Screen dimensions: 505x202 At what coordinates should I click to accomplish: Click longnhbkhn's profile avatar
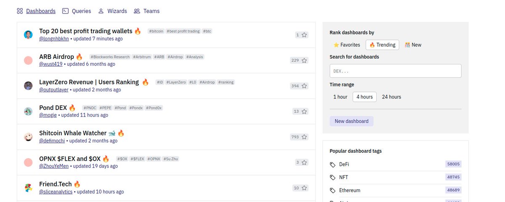(28, 35)
